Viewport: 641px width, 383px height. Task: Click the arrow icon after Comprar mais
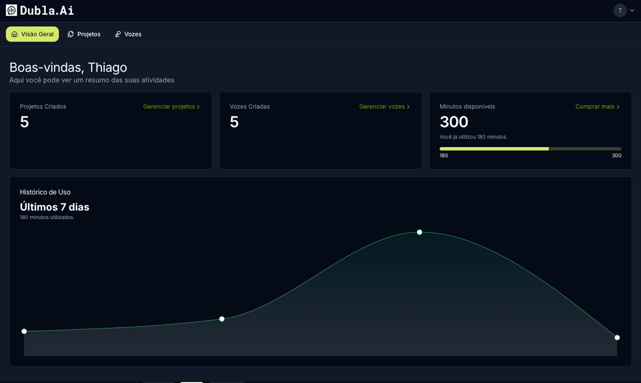(x=618, y=107)
